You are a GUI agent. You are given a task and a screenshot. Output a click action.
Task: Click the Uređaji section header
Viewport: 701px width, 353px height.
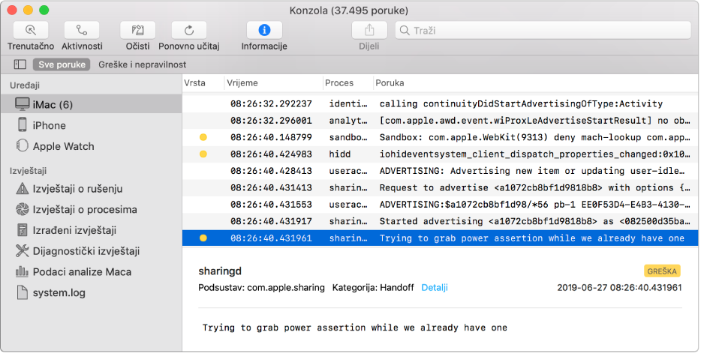[25, 85]
